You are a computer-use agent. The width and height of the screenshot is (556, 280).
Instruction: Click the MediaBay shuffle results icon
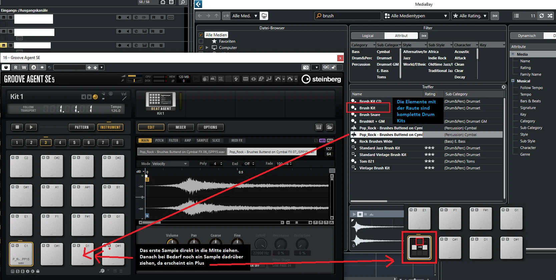(x=550, y=16)
